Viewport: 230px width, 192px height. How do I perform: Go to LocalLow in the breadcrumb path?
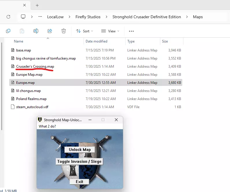click(55, 17)
